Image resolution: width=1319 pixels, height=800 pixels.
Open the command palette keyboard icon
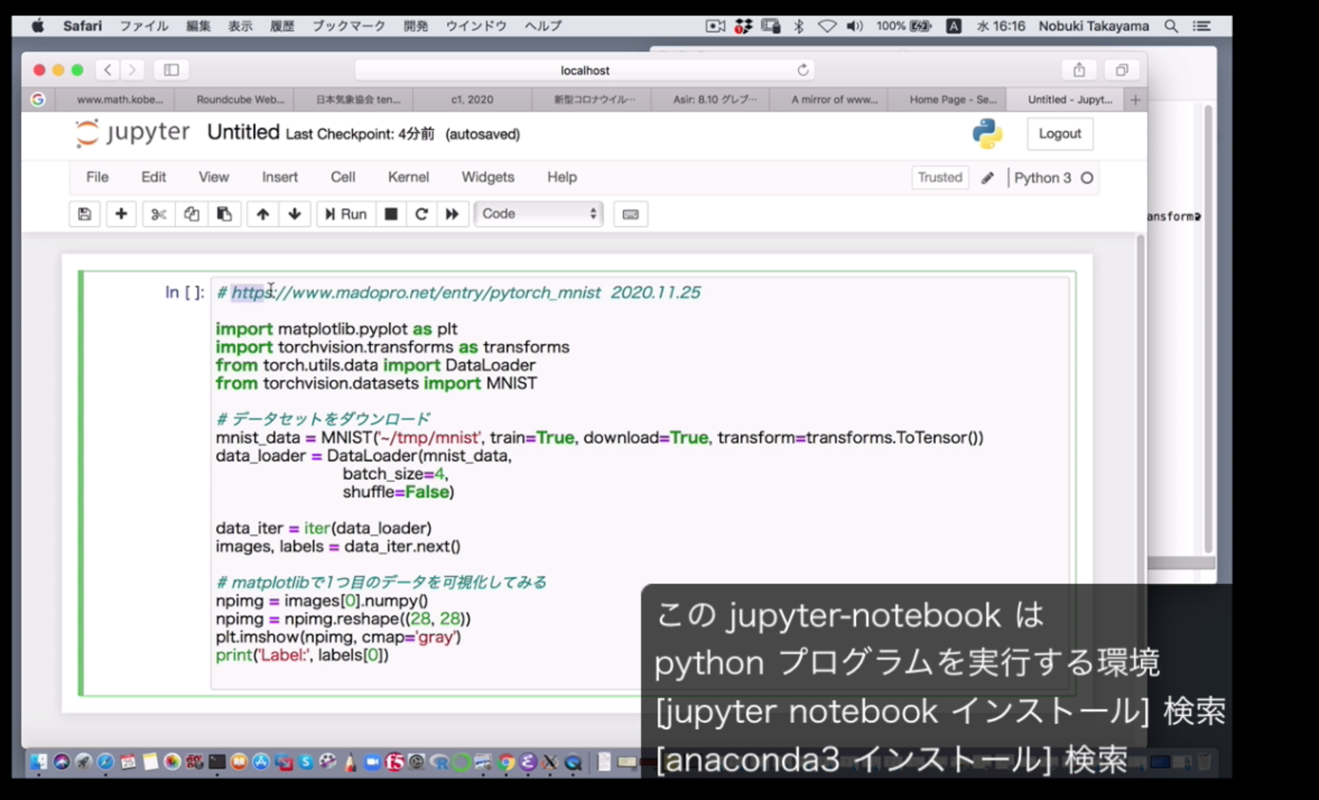point(630,214)
